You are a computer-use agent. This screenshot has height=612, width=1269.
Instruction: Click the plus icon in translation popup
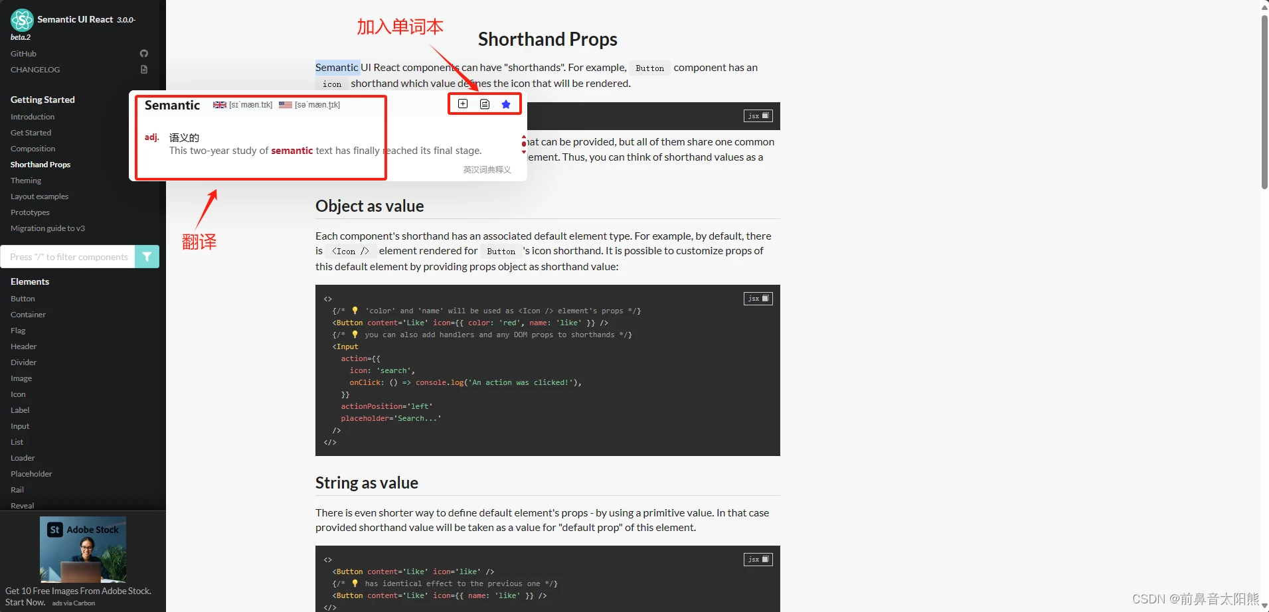pyautogui.click(x=463, y=104)
